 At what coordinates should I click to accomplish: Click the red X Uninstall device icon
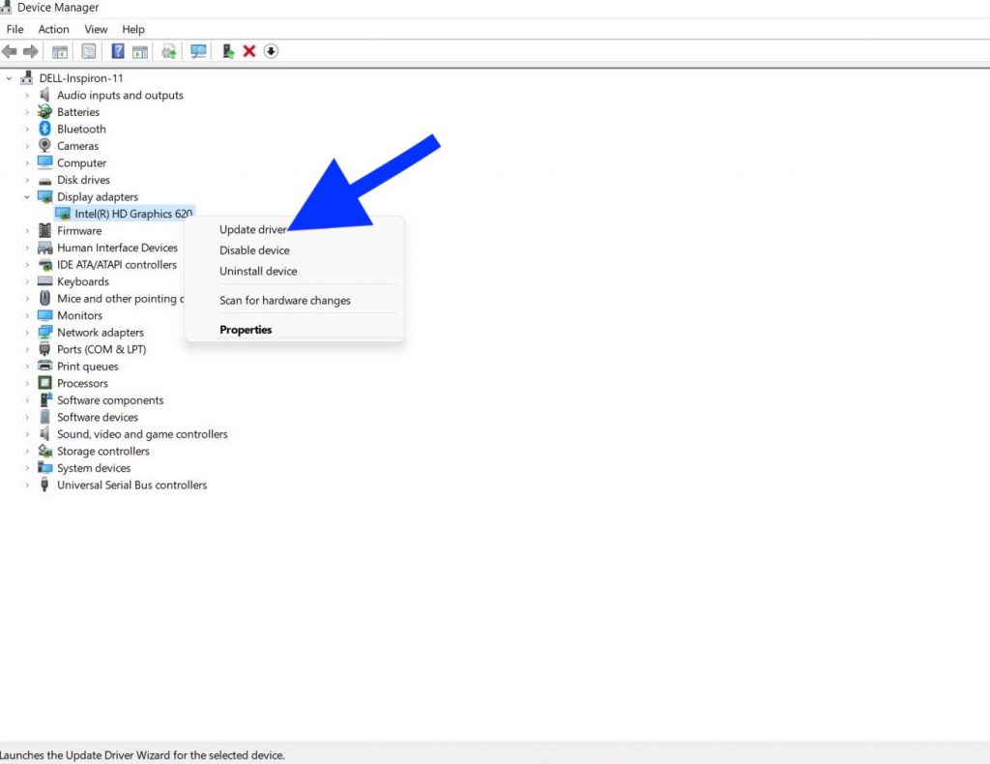coord(249,51)
